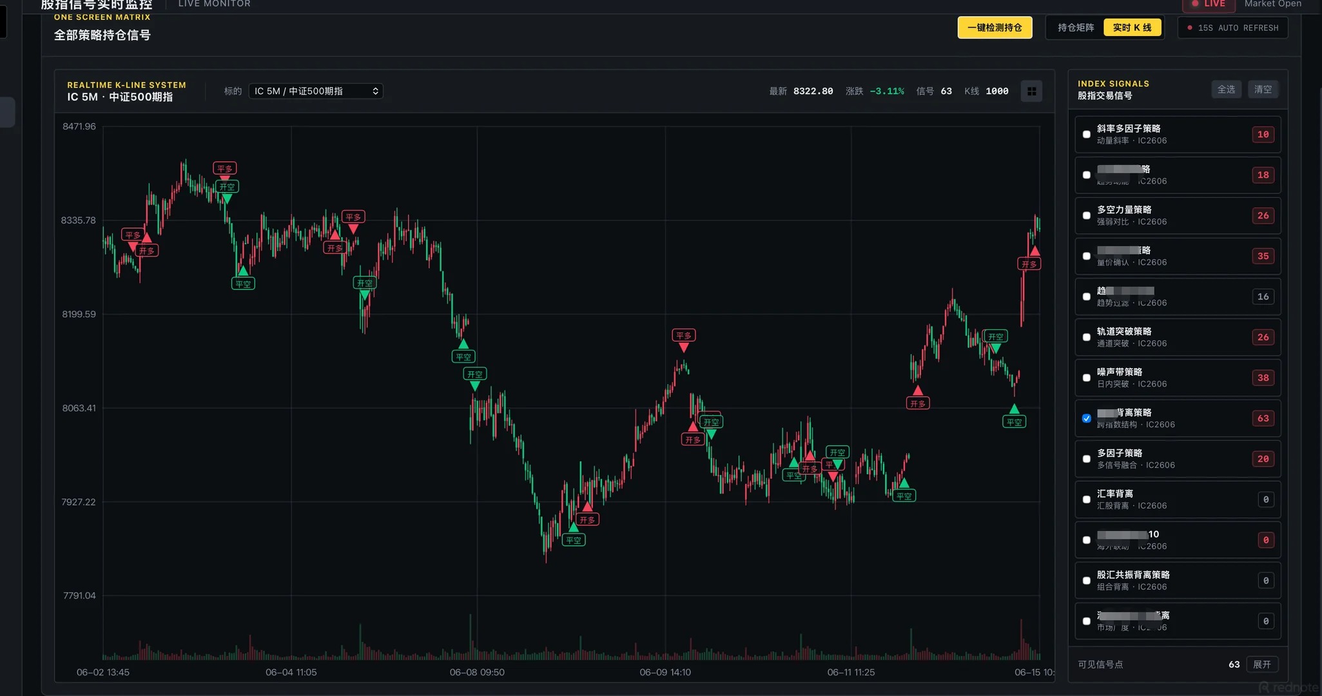
Task: Click the 15S AUTO REFRESH indicator
Action: [x=1232, y=28]
